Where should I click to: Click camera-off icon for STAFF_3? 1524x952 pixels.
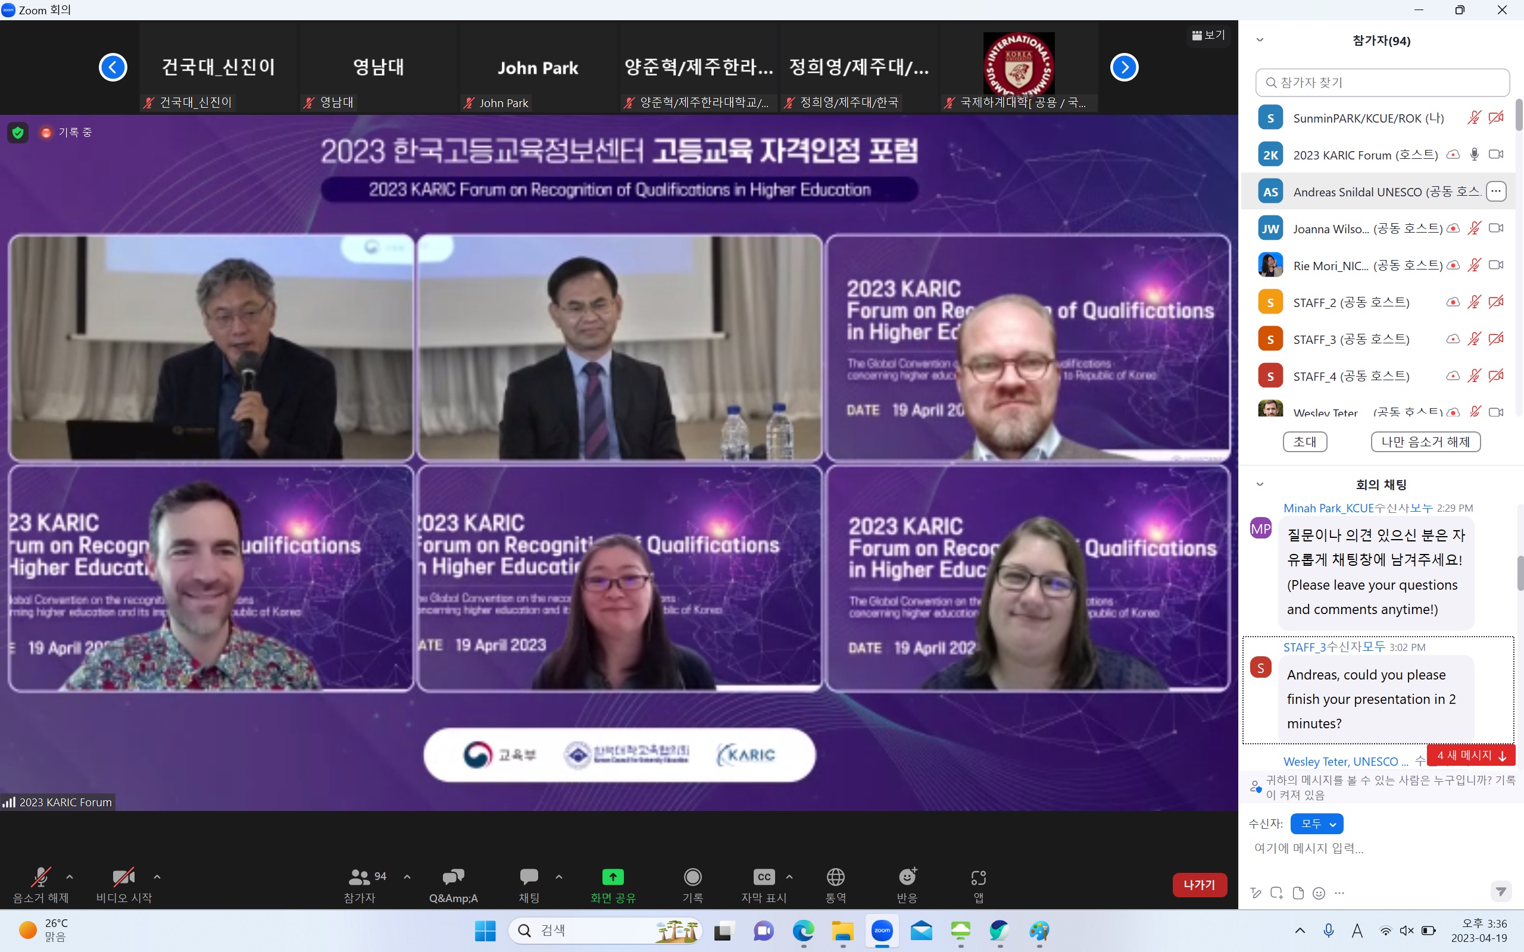click(x=1496, y=339)
